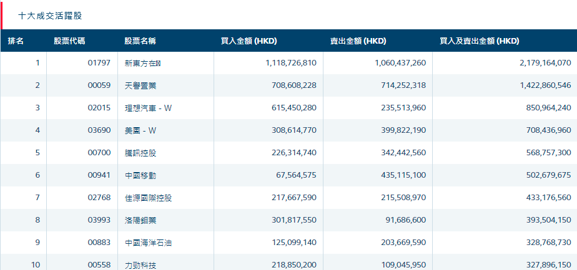This screenshot has height=270, width=577.
Task: Click total amount 2,179,164,070
Action: tap(545, 63)
